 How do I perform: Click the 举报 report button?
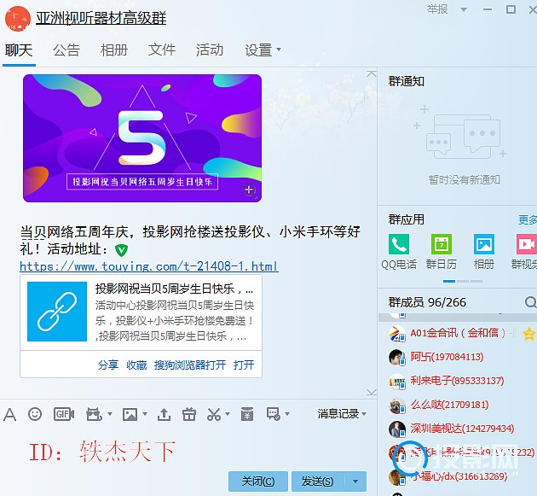437,9
